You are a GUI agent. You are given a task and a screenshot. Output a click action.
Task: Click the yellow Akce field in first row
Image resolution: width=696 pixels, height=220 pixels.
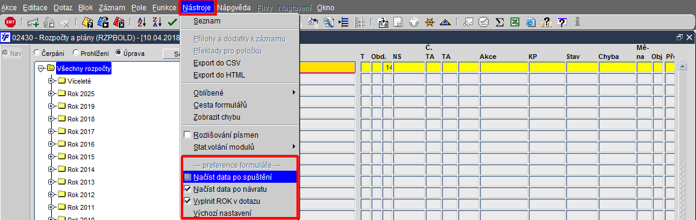(x=503, y=67)
